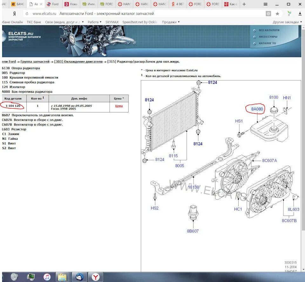305x282 pixels.
Task: Switch to the 'Нова' tab
Action: 71,4
